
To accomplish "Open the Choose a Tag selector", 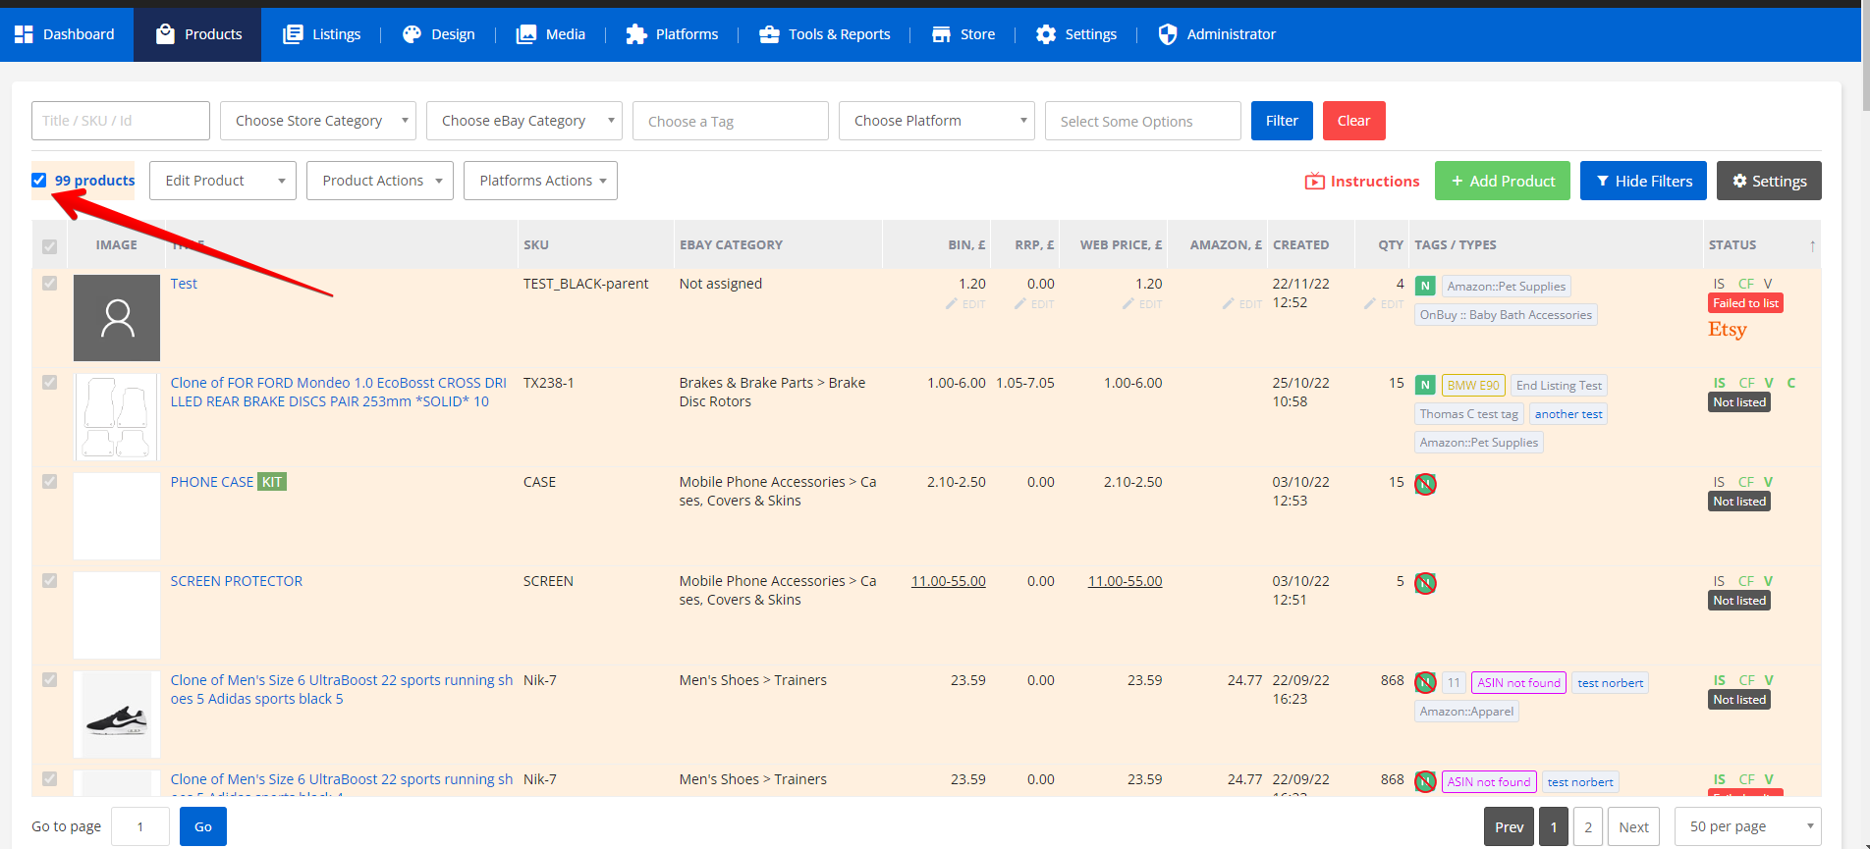I will [x=731, y=121].
